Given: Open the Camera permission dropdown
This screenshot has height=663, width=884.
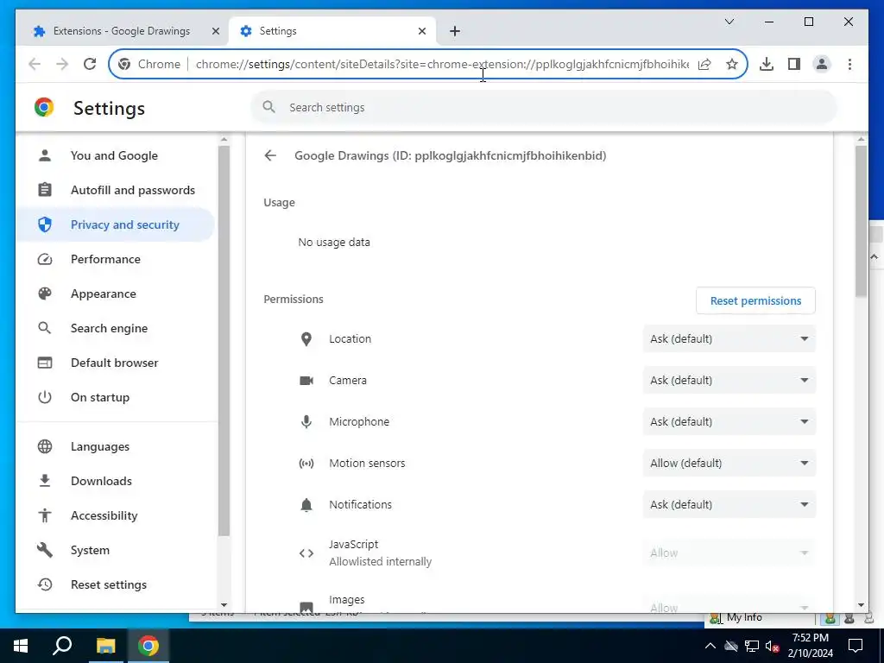Looking at the screenshot, I should pos(729,381).
